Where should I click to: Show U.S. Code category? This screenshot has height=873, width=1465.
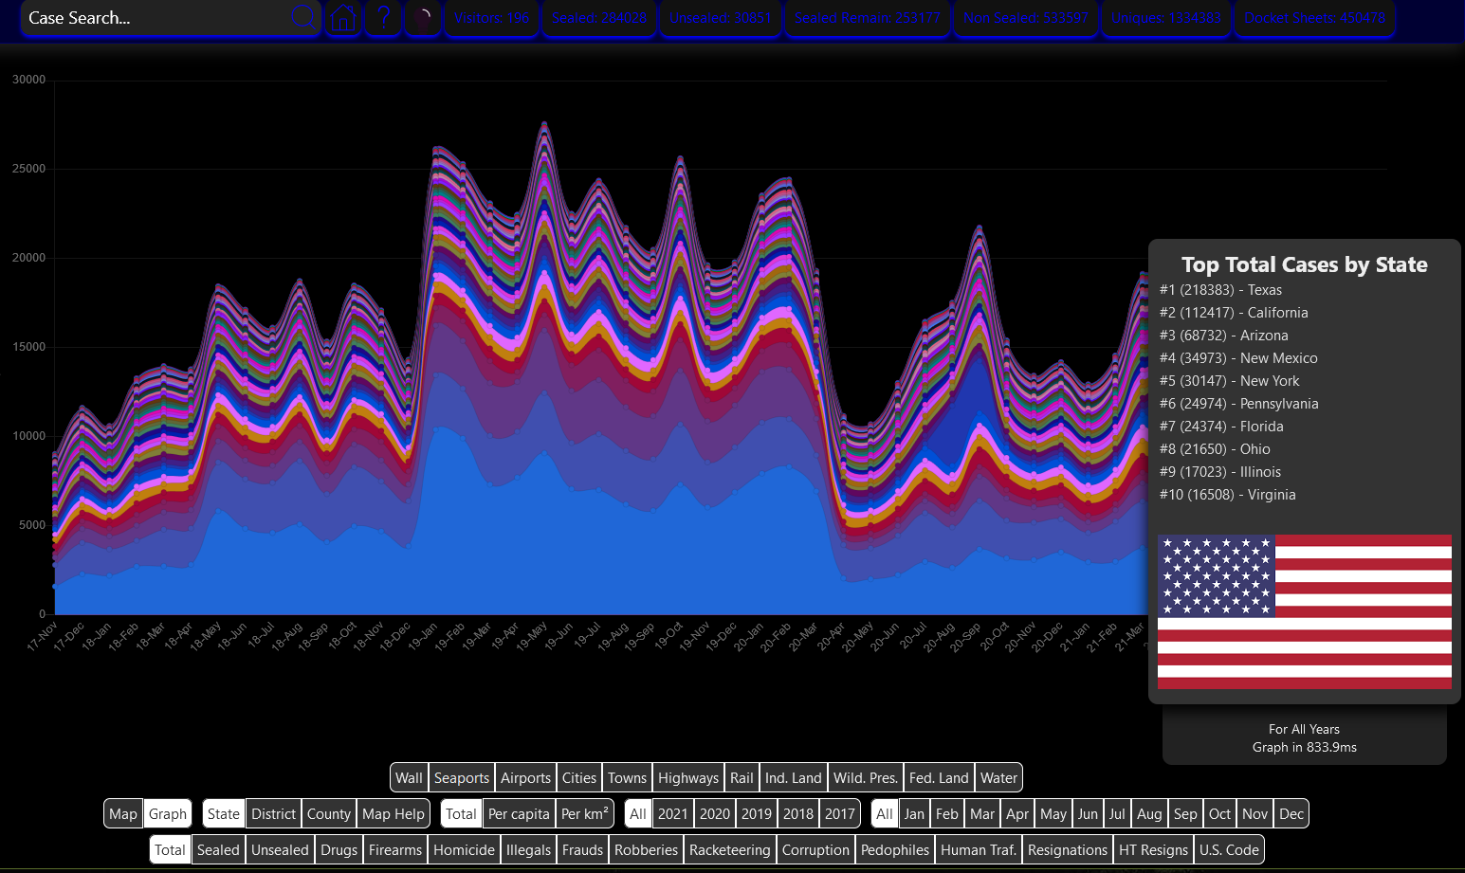(x=1230, y=849)
